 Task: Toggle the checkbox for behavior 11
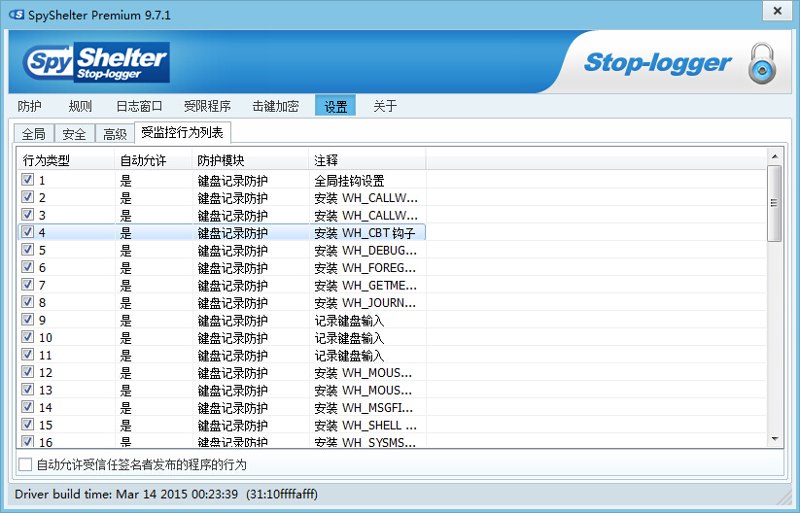[x=27, y=354]
